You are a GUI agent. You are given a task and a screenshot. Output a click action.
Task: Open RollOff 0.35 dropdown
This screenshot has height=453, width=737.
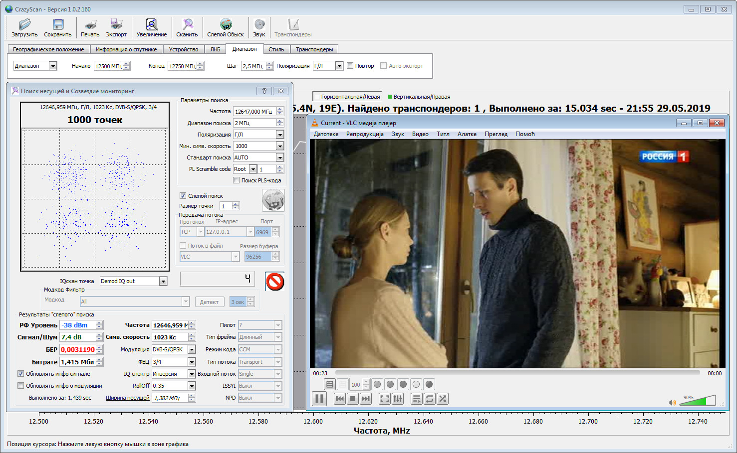[x=192, y=386]
